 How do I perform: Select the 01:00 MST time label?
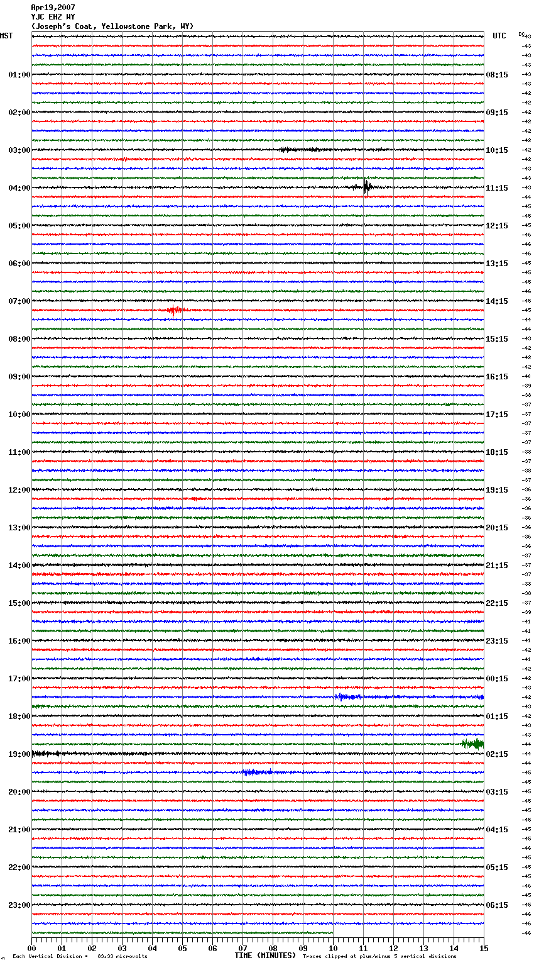[x=19, y=75]
